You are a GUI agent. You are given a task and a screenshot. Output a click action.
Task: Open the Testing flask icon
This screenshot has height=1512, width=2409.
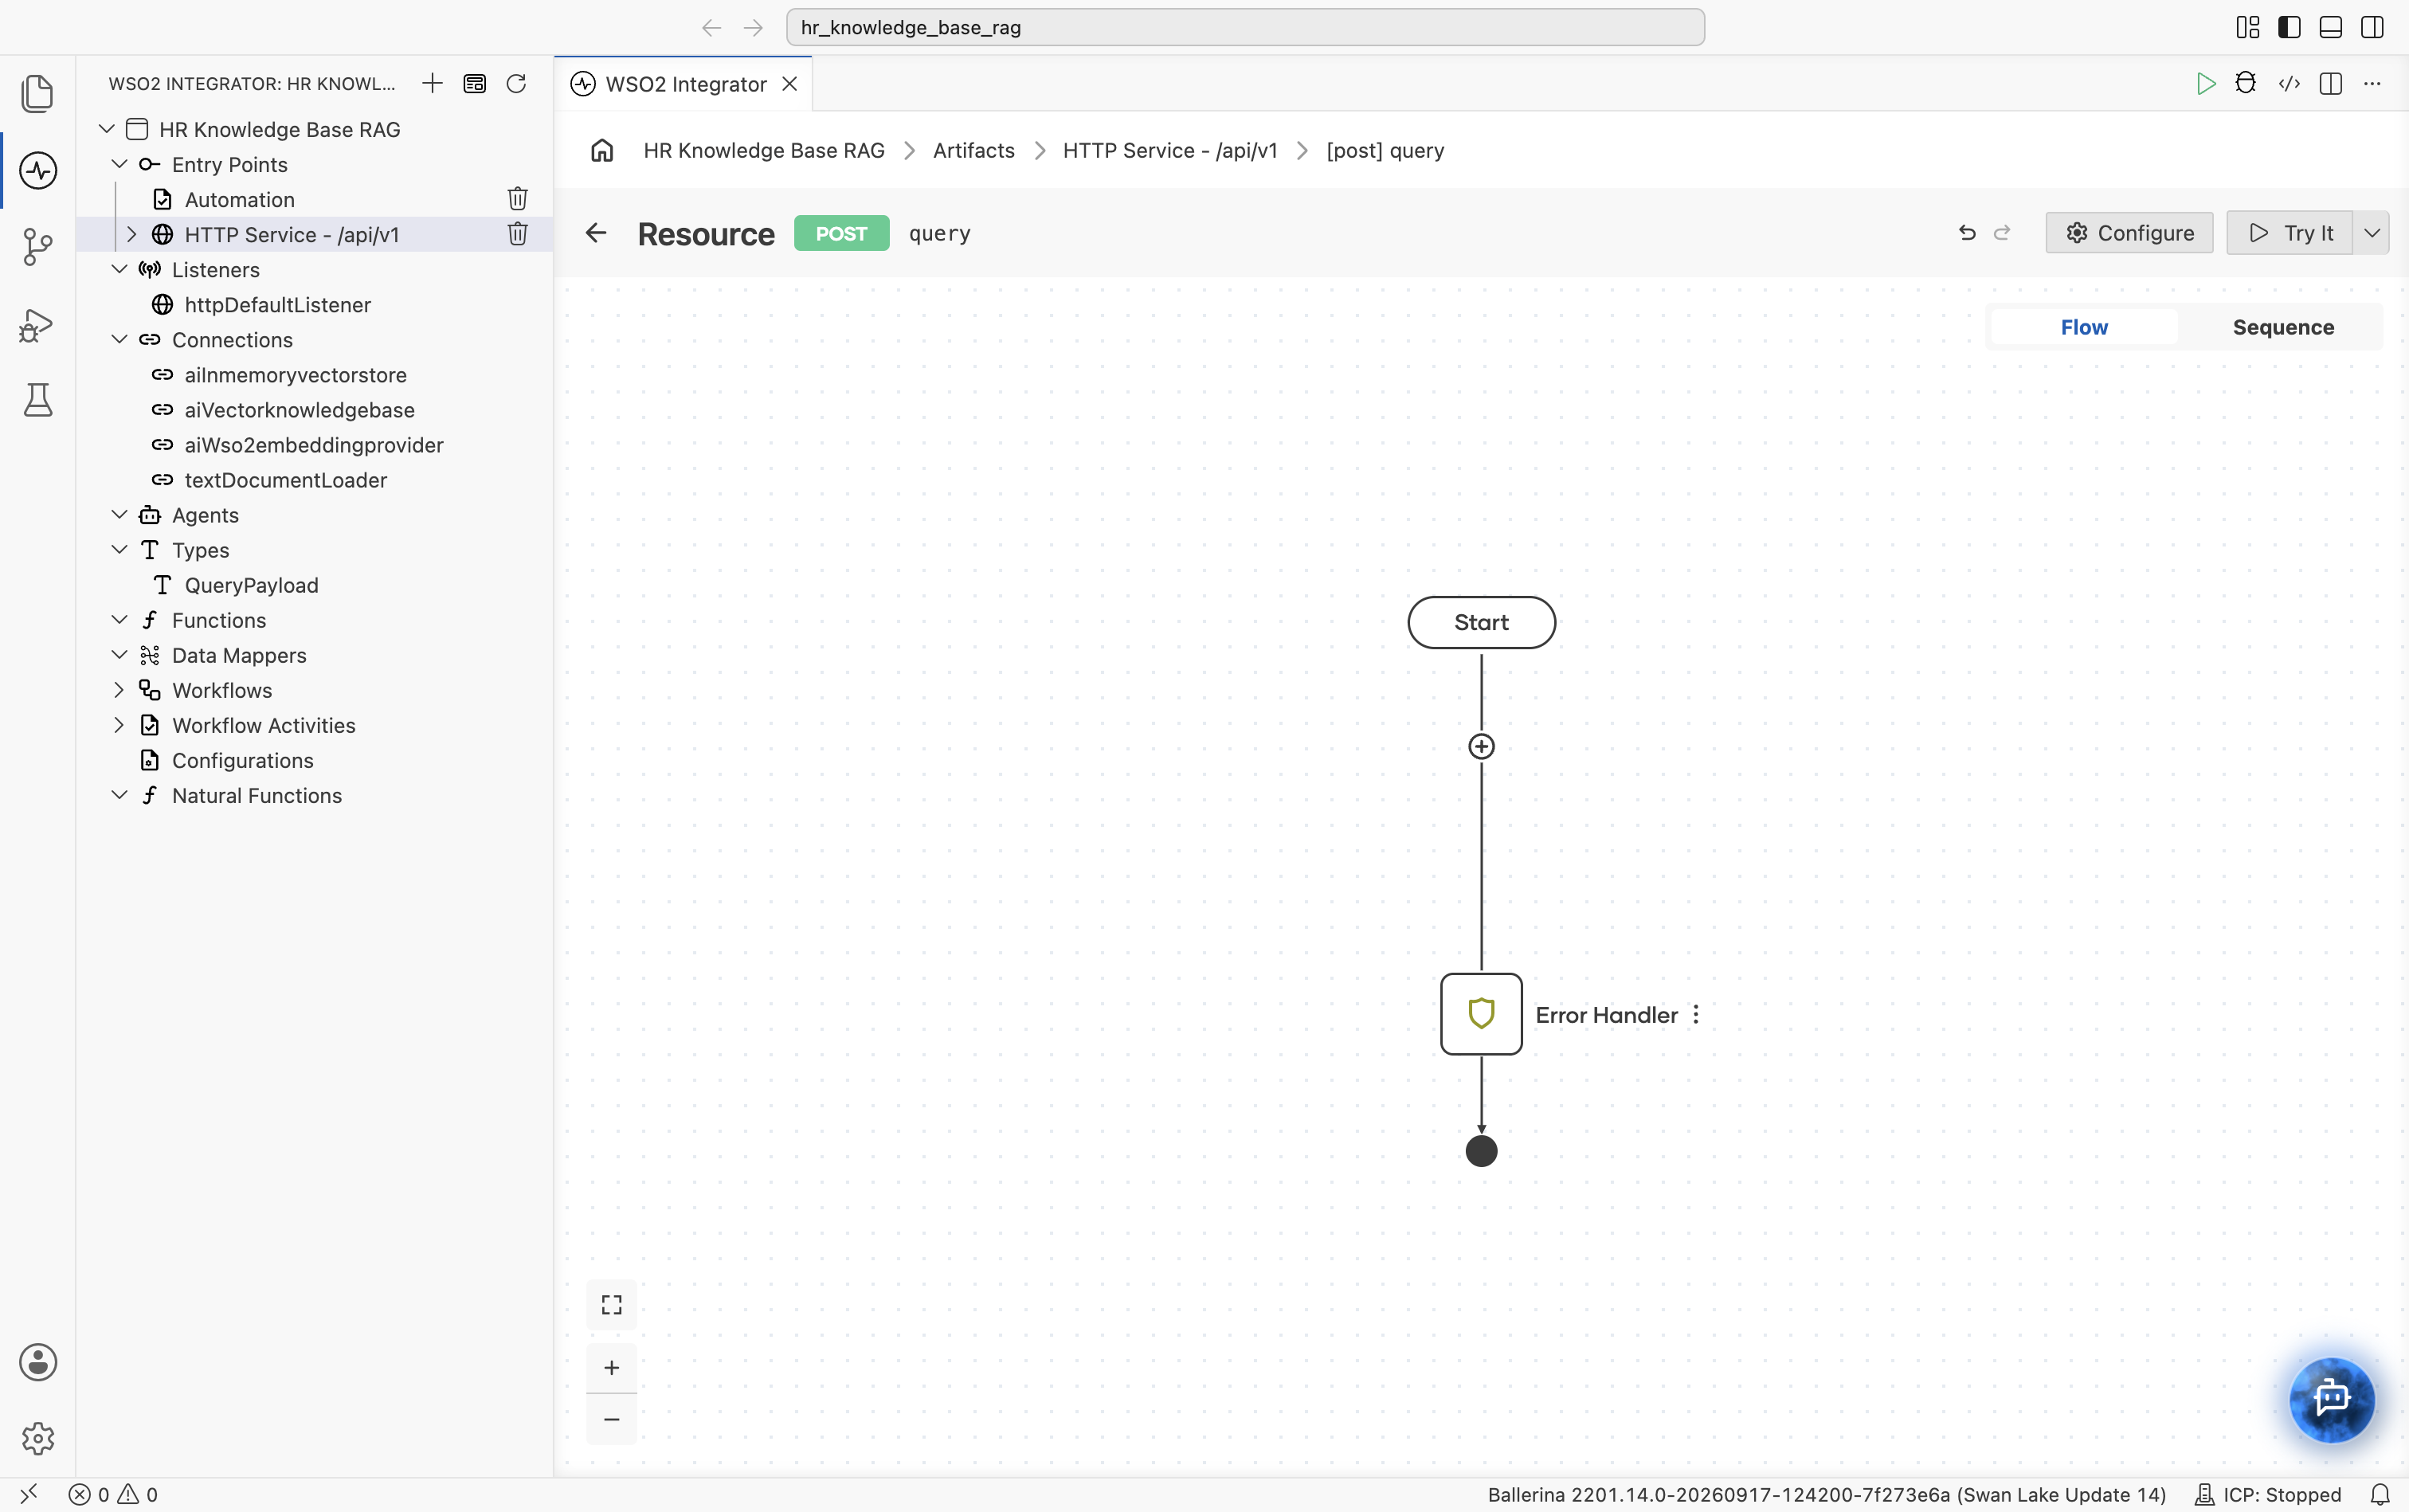[x=38, y=400]
